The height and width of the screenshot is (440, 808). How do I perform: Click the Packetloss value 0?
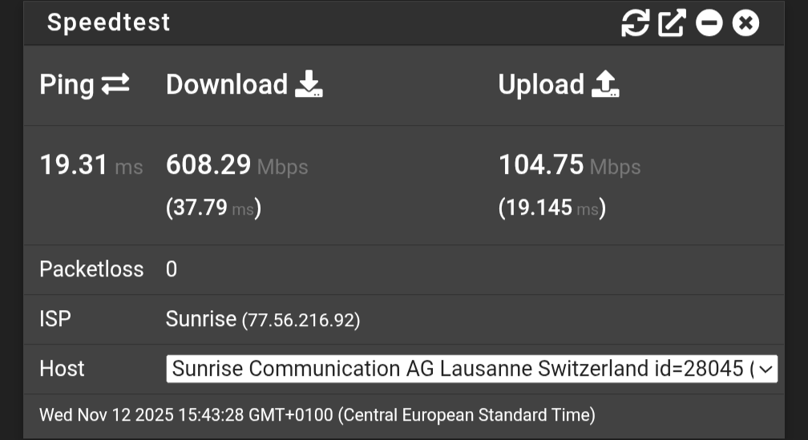coord(172,269)
